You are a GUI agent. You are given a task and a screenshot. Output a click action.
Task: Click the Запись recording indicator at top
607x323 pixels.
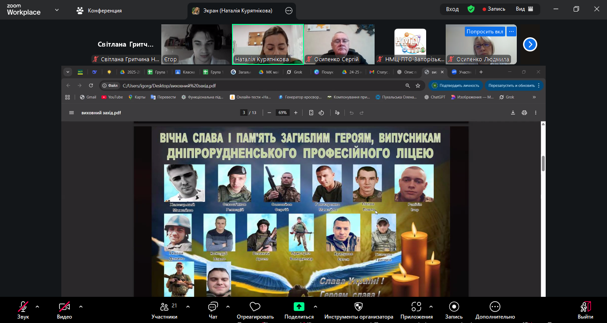pyautogui.click(x=494, y=9)
